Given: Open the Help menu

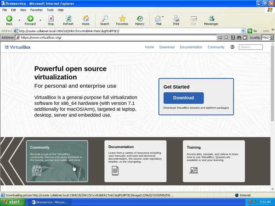Looking at the screenshot, I should pos(60,10).
